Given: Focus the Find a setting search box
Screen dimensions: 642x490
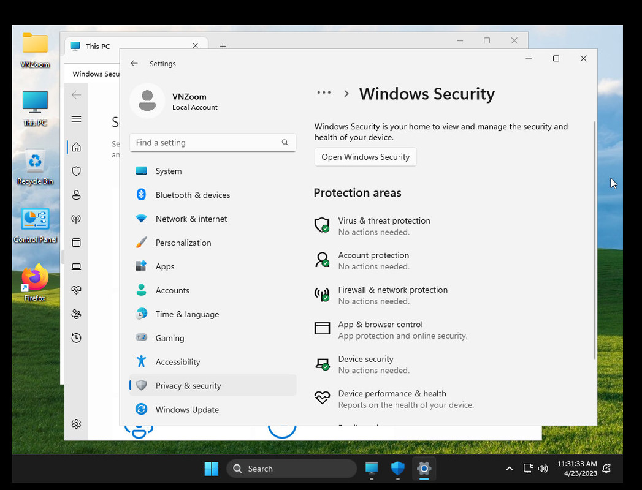Looking at the screenshot, I should (x=213, y=142).
